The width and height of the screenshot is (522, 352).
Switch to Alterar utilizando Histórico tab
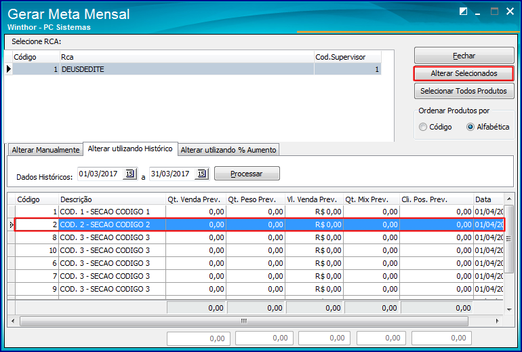click(130, 149)
